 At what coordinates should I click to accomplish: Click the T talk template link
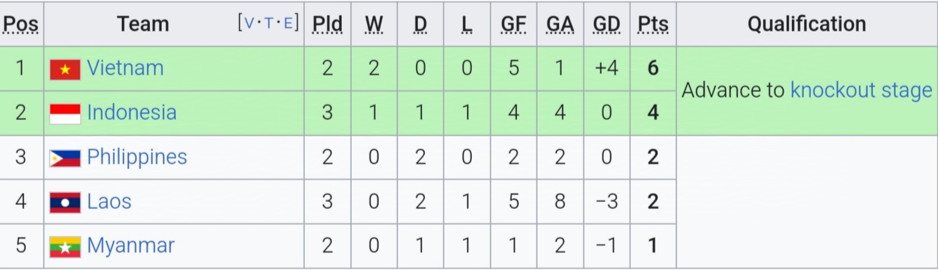pos(269,23)
